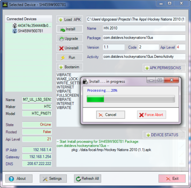Click the Connected Devices header
This screenshot has width=191, height=188.
click(x=29, y=19)
